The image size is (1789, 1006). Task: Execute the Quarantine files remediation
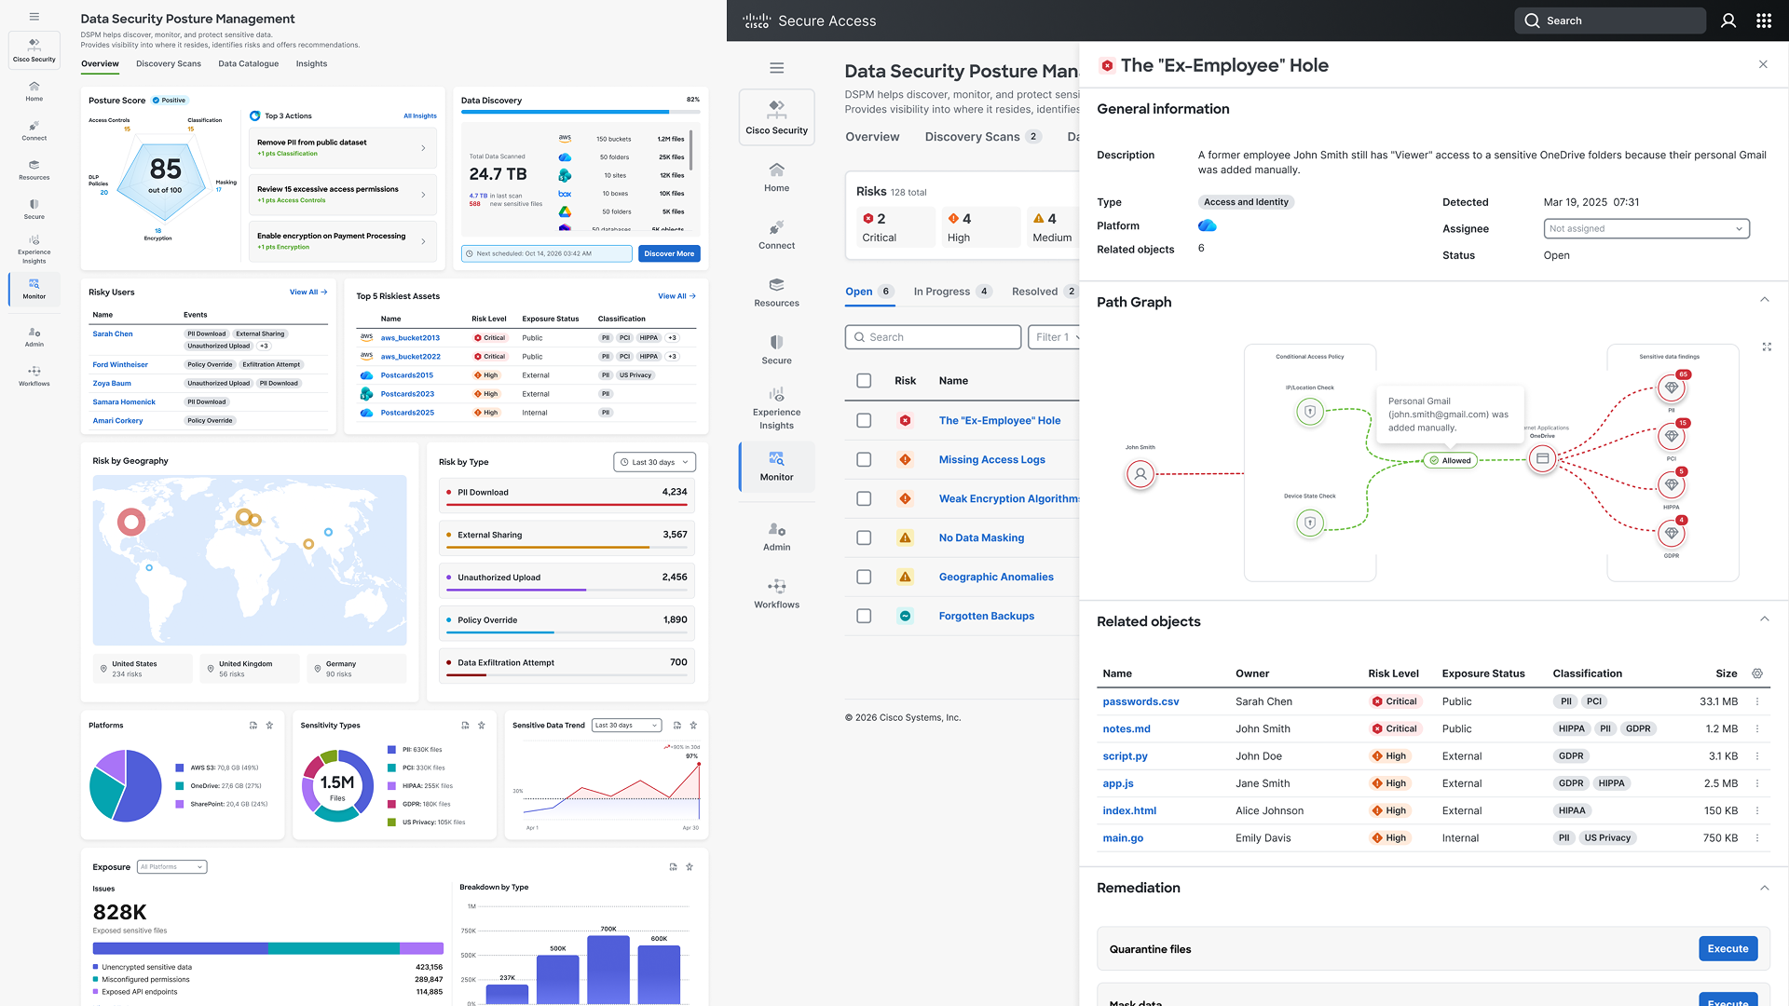1728,948
